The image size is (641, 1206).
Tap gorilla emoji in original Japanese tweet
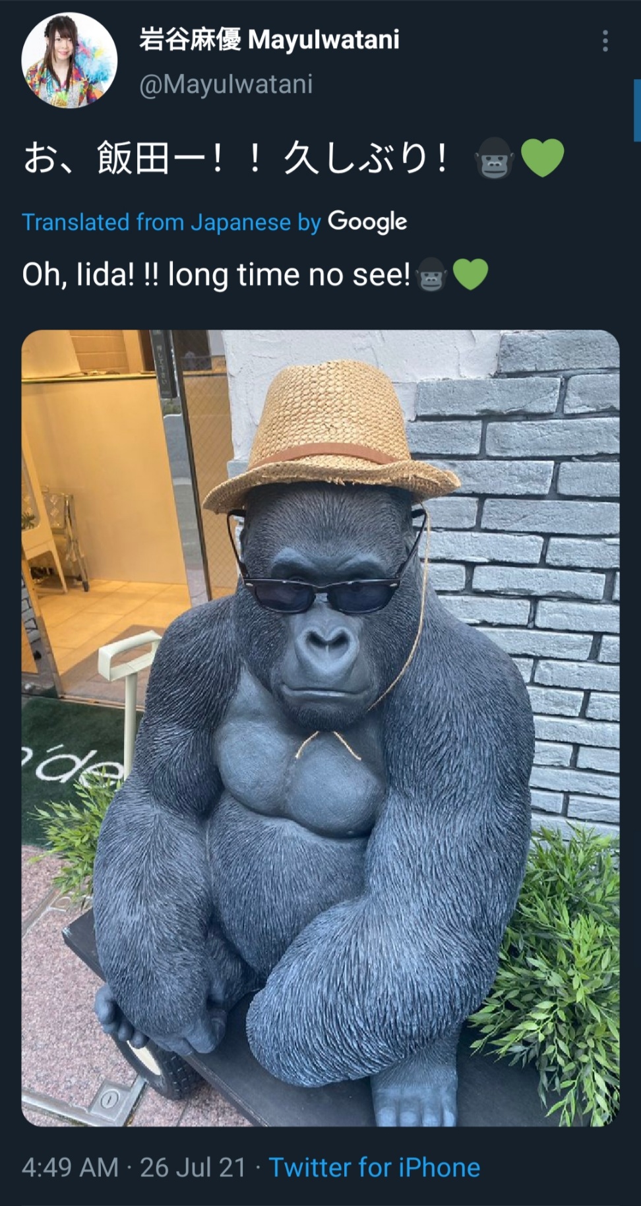495,158
